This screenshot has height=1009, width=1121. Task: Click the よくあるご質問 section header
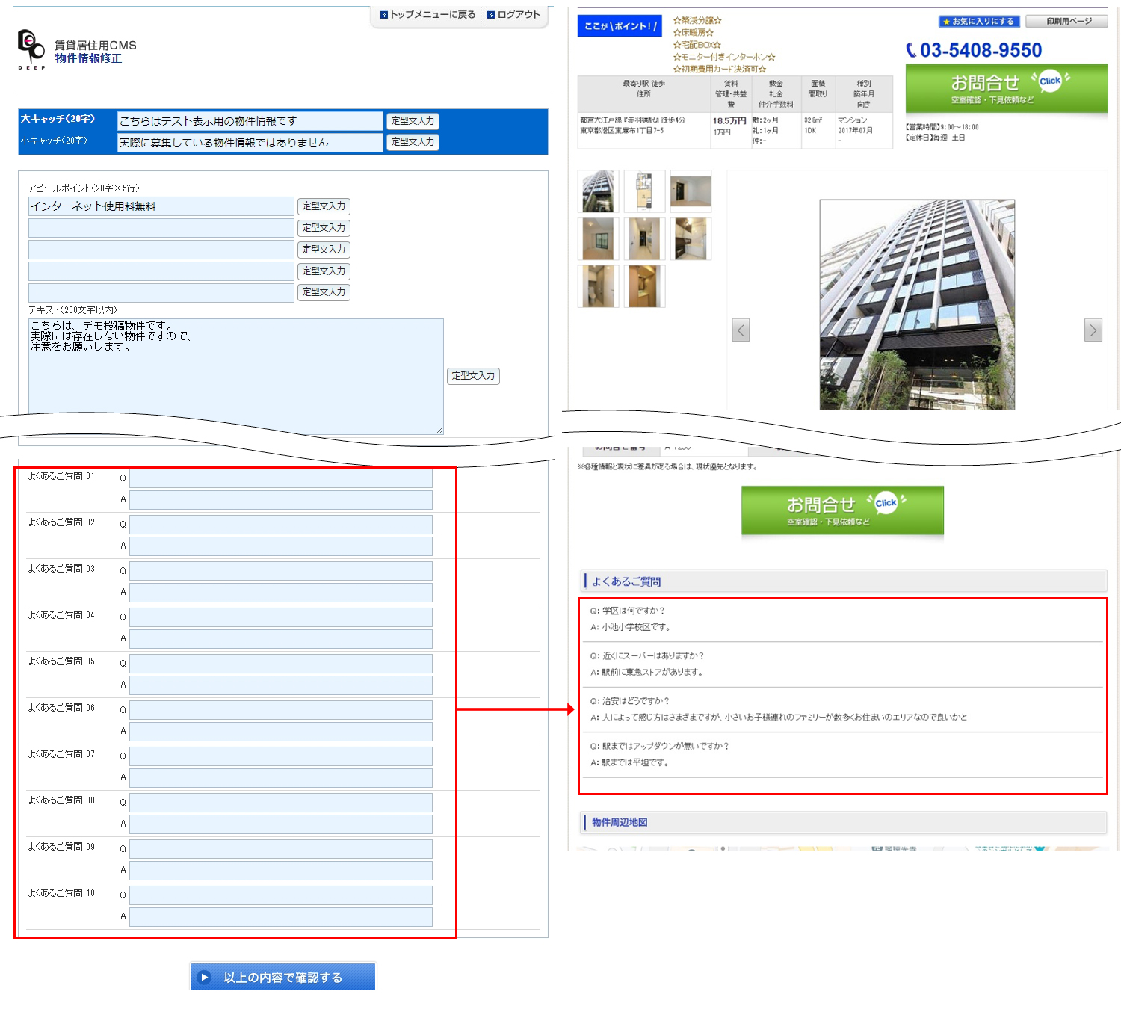pos(842,581)
